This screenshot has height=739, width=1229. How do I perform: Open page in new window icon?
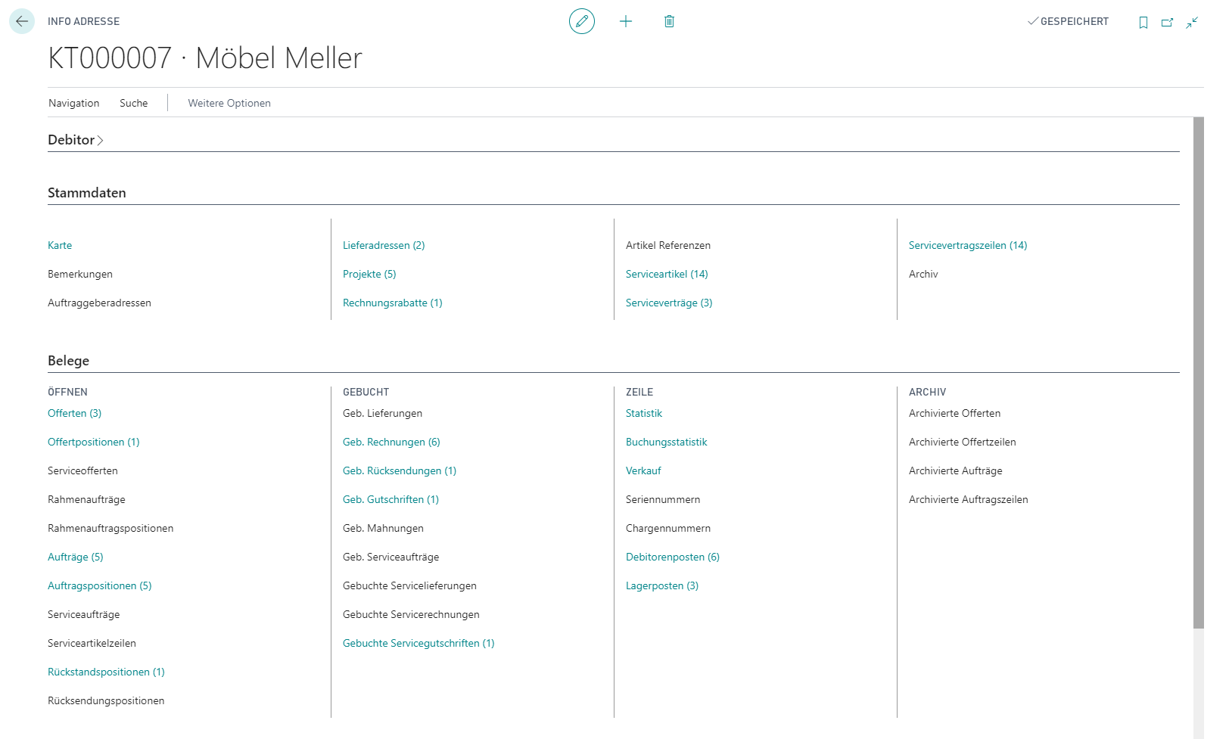1168,22
